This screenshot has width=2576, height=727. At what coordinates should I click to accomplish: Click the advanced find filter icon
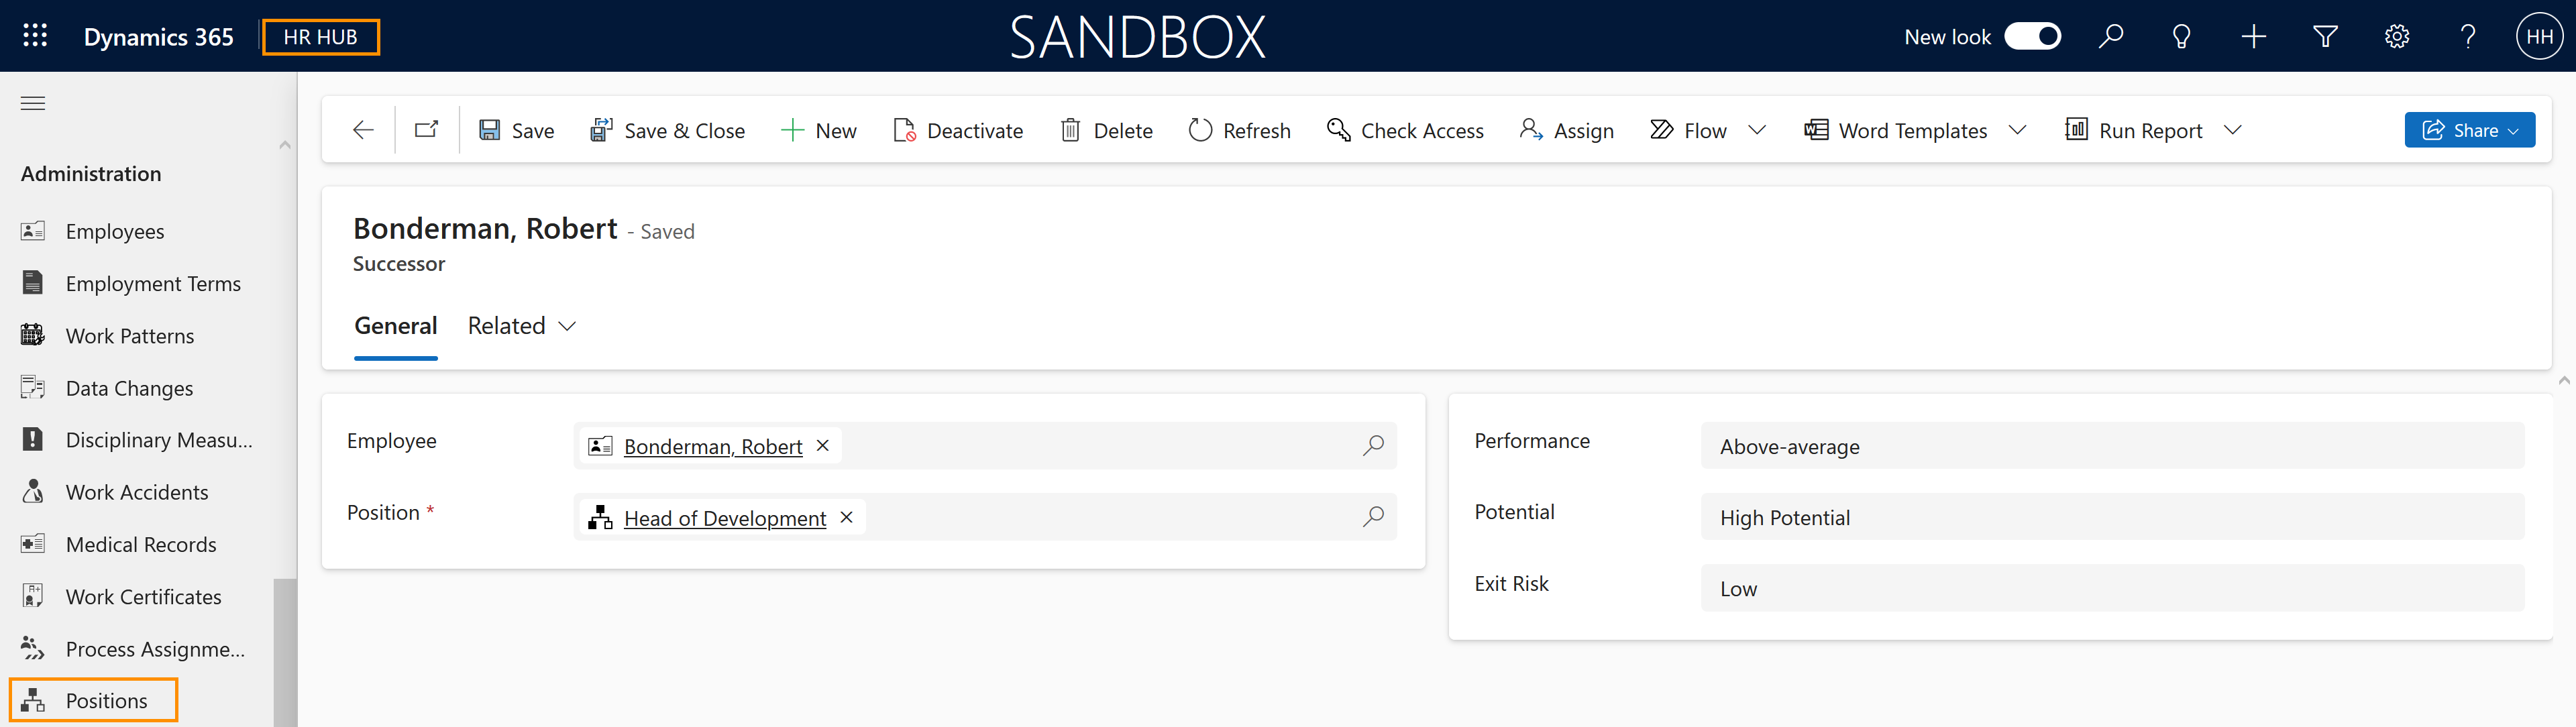pos(2325,37)
